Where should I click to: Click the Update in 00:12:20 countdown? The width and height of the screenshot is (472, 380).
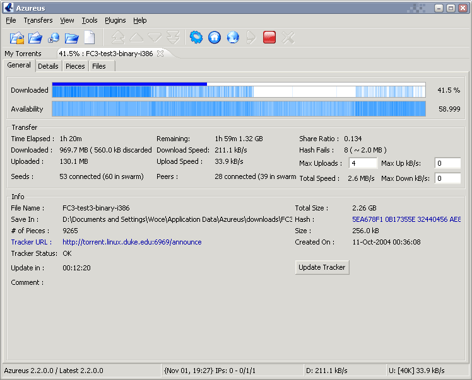pyautogui.click(x=76, y=268)
